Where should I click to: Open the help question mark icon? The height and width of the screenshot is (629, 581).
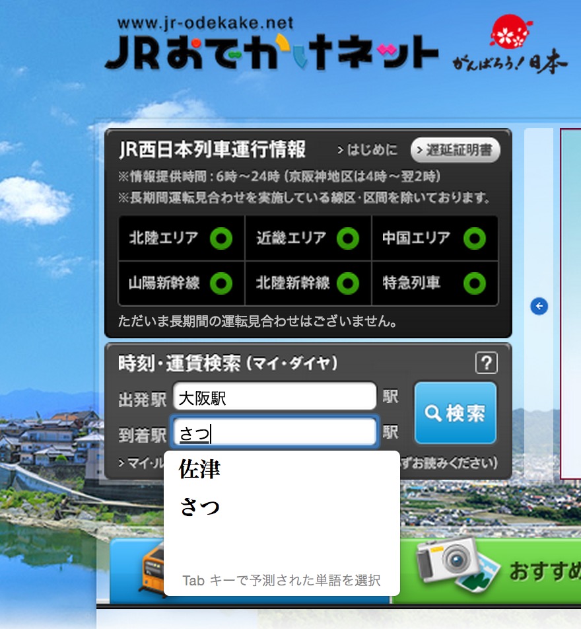(x=487, y=363)
